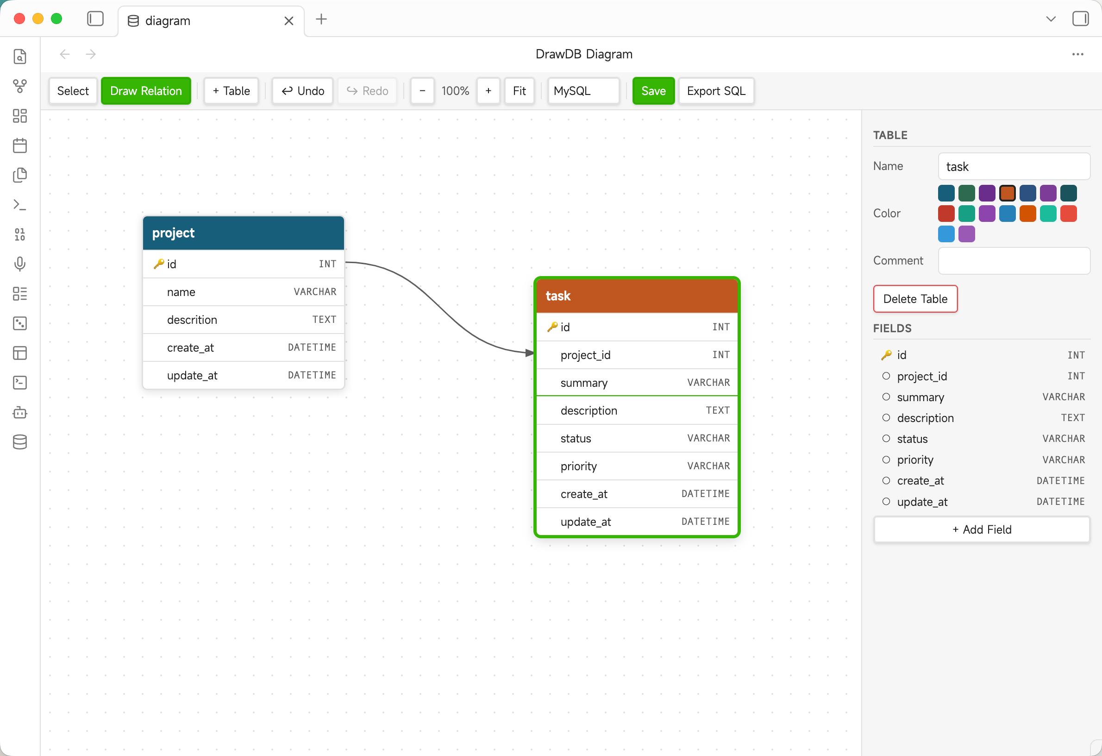This screenshot has width=1102, height=756.
Task: Fit the diagram to view
Action: 519,91
